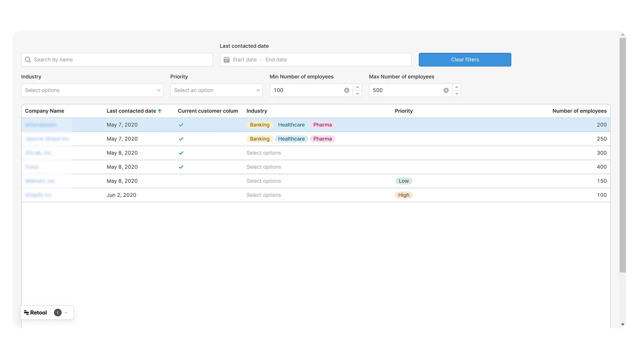The image size is (639, 359).
Task: Toggle current customer check for 400-employee row
Action: pyautogui.click(x=181, y=167)
